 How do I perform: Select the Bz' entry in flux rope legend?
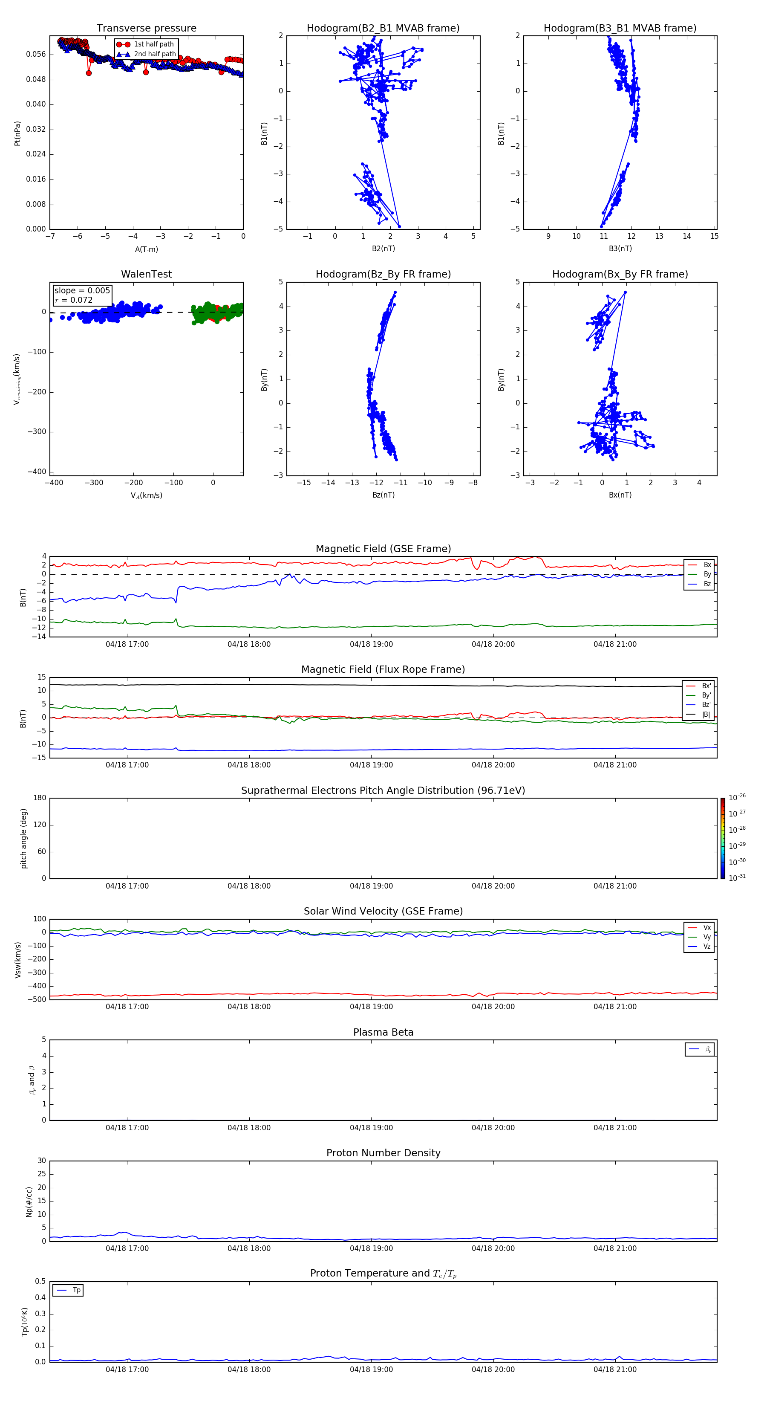(x=699, y=705)
